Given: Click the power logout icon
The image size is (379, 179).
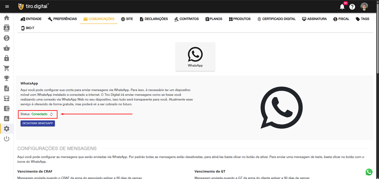Looking at the screenshot, I should point(7,139).
